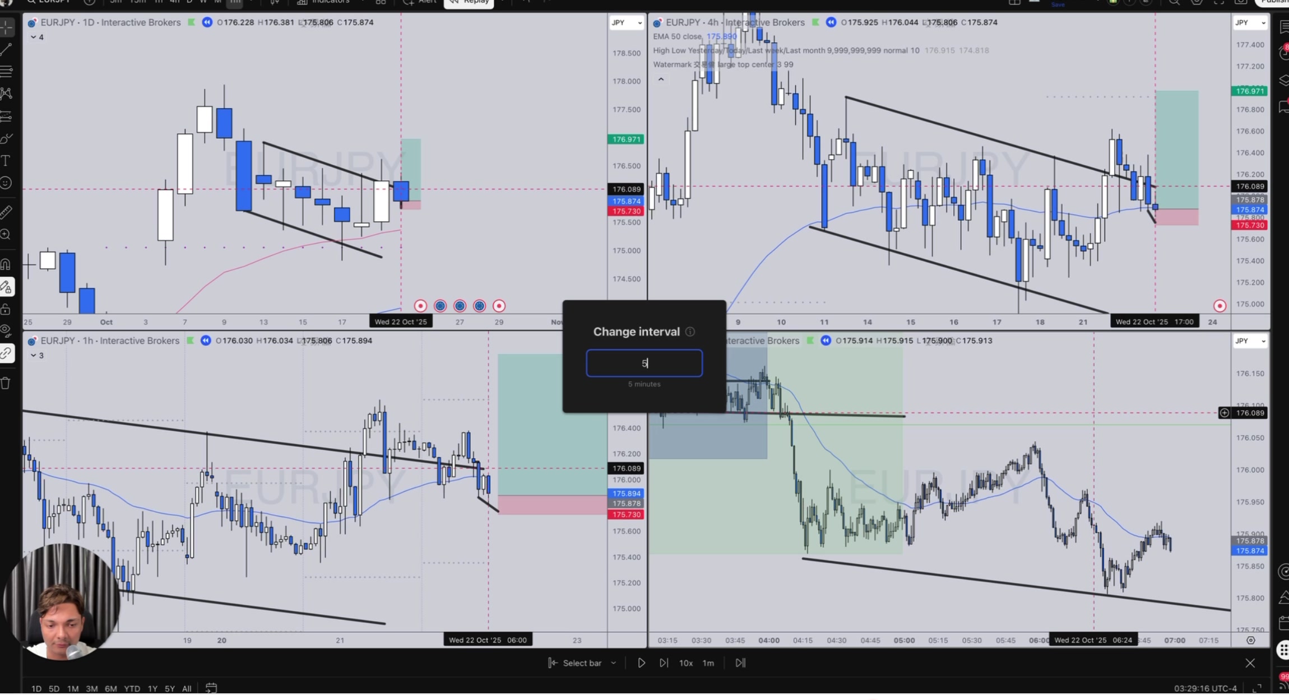This screenshot has width=1289, height=700.
Task: Toggle lock all drawings
Action: (6, 309)
